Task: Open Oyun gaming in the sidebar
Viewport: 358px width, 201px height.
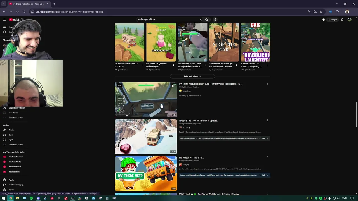Action: 11,140
